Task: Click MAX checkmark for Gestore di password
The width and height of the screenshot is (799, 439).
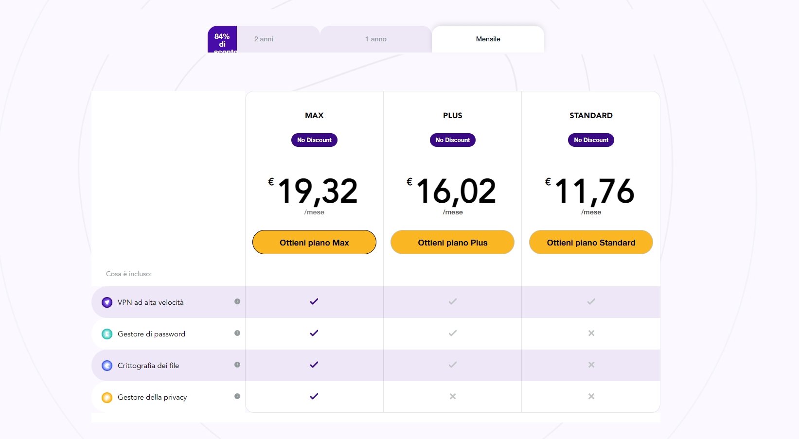Action: (x=314, y=333)
